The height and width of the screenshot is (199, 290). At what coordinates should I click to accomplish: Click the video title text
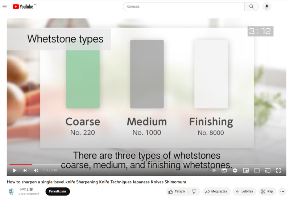(x=96, y=182)
